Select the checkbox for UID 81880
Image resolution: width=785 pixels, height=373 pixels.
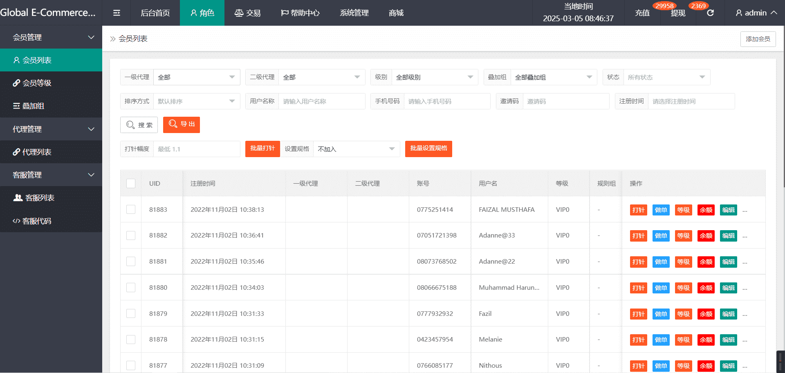tap(131, 288)
